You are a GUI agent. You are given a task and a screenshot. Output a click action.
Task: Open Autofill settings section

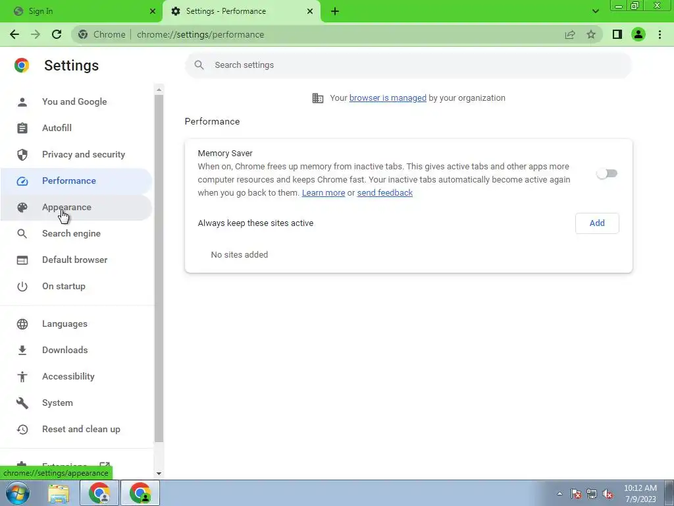pyautogui.click(x=76, y=128)
